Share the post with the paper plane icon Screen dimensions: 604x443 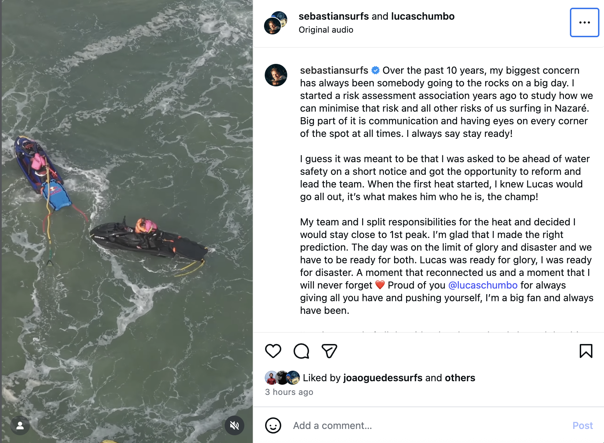click(x=329, y=351)
